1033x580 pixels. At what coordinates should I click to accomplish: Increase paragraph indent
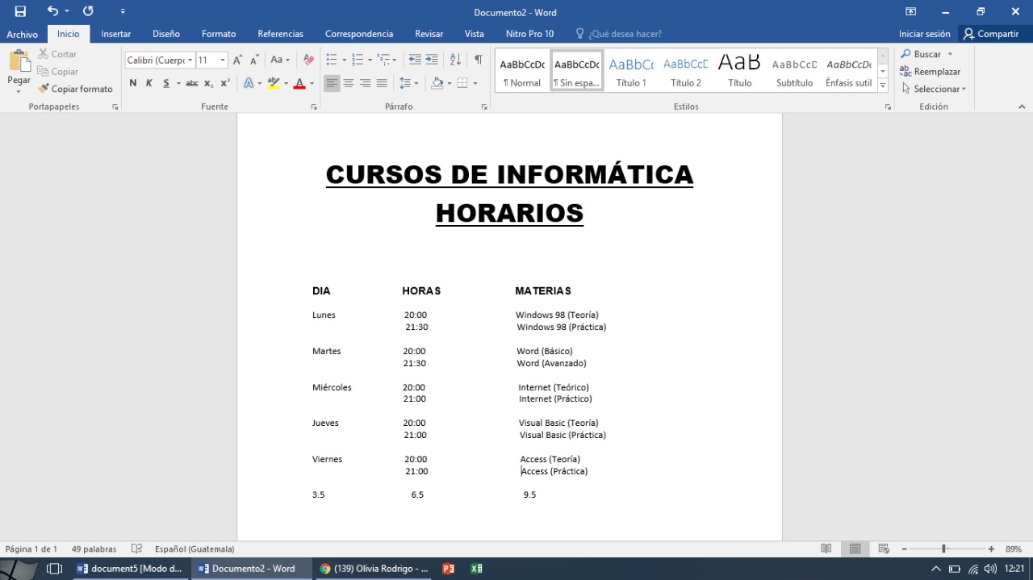[432, 60]
